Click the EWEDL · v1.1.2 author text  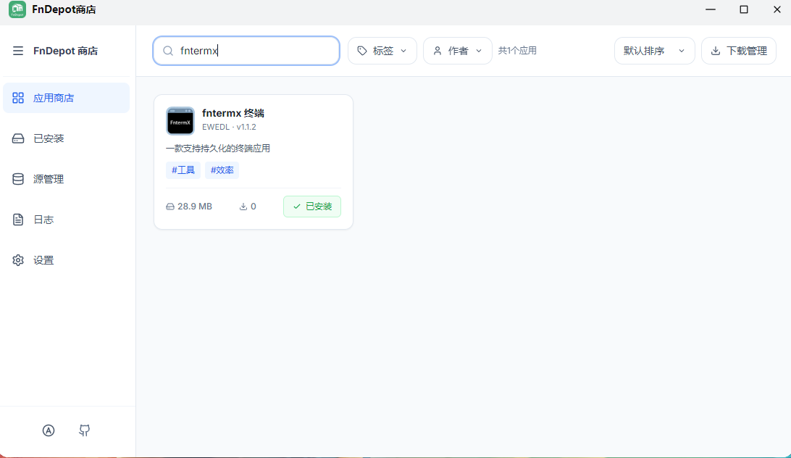[229, 127]
